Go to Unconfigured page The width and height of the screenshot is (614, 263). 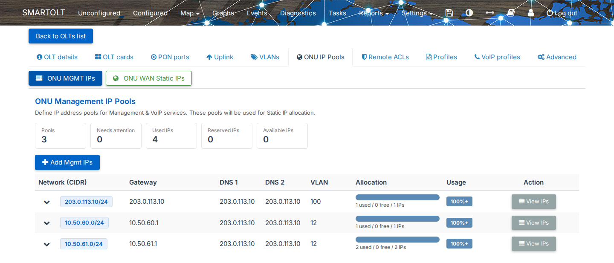click(x=99, y=13)
